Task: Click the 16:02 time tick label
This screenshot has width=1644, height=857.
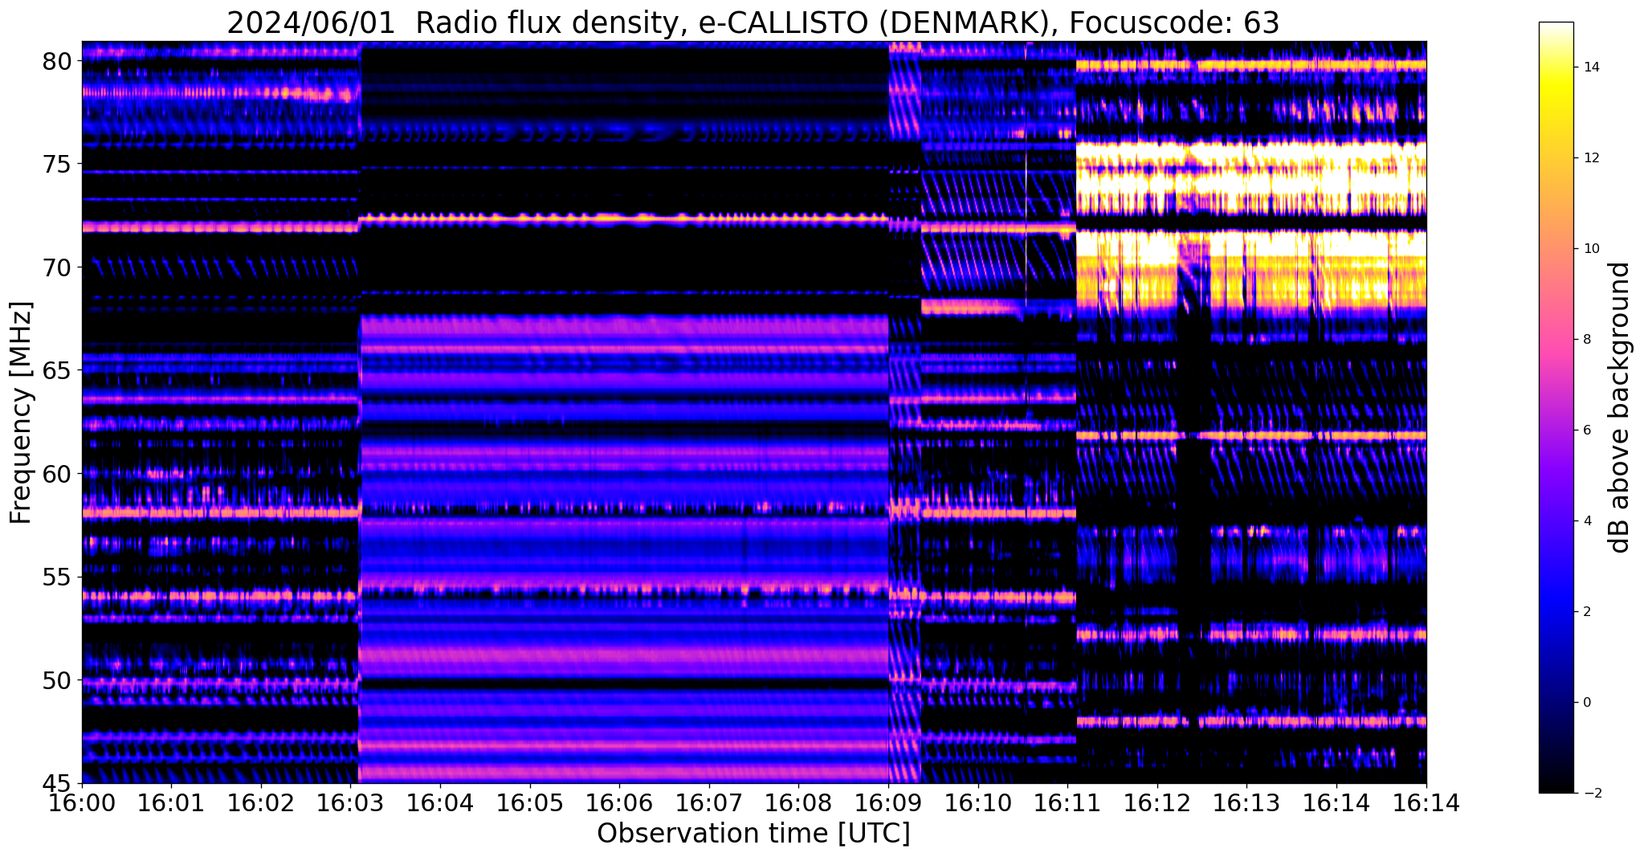Action: [x=261, y=802]
